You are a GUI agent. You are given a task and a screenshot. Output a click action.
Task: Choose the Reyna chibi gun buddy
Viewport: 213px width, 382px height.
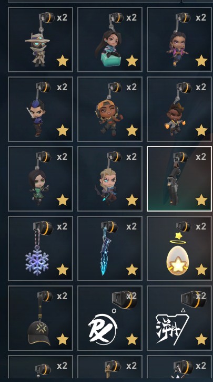tap(179, 40)
